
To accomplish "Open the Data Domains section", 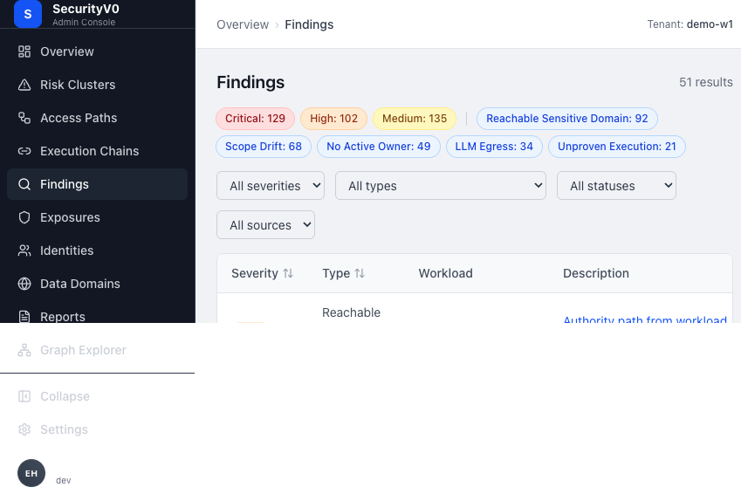I will (x=98, y=284).
